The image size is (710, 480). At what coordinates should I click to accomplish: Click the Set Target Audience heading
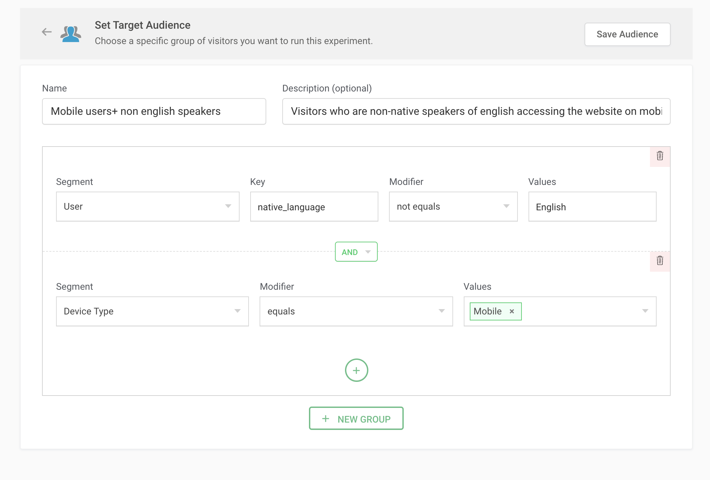[142, 25]
